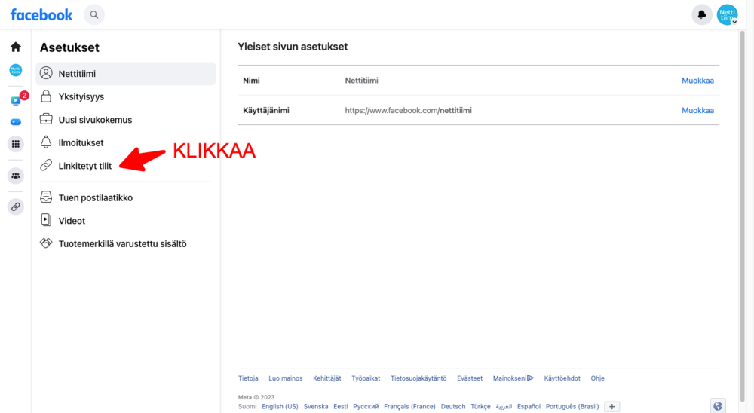Click the bell icon beside Ilmoitukset

point(46,142)
